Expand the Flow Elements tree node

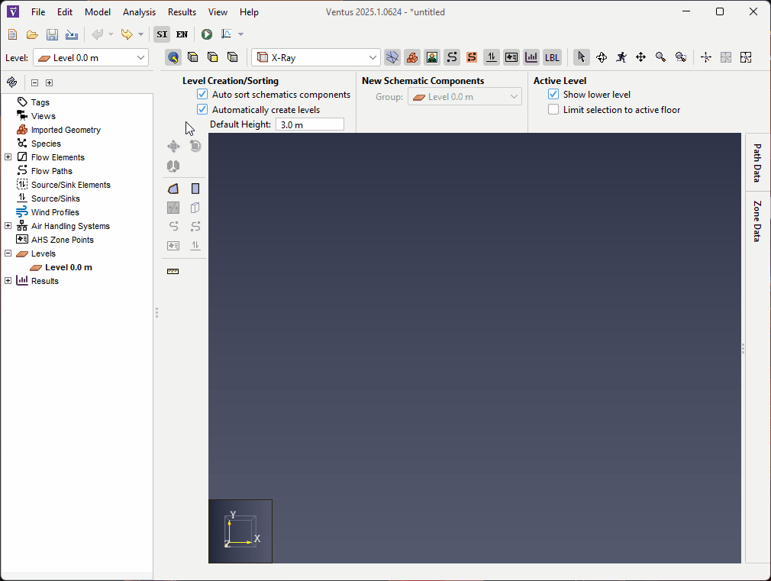(x=8, y=157)
